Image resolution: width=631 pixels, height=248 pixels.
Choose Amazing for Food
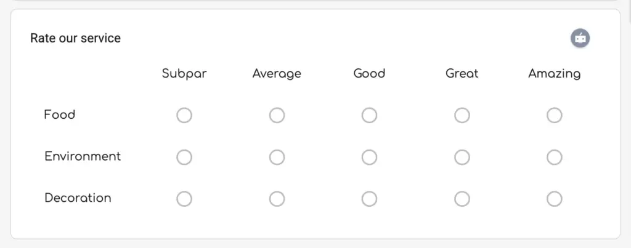[554, 115]
